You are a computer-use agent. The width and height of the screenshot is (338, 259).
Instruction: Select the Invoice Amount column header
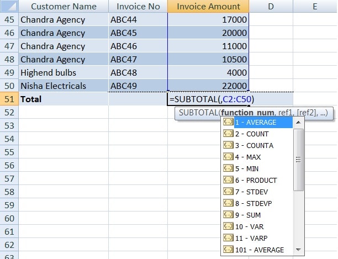coord(208,6)
